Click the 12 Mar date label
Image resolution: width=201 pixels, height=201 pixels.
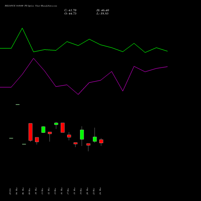pos(49,191)
